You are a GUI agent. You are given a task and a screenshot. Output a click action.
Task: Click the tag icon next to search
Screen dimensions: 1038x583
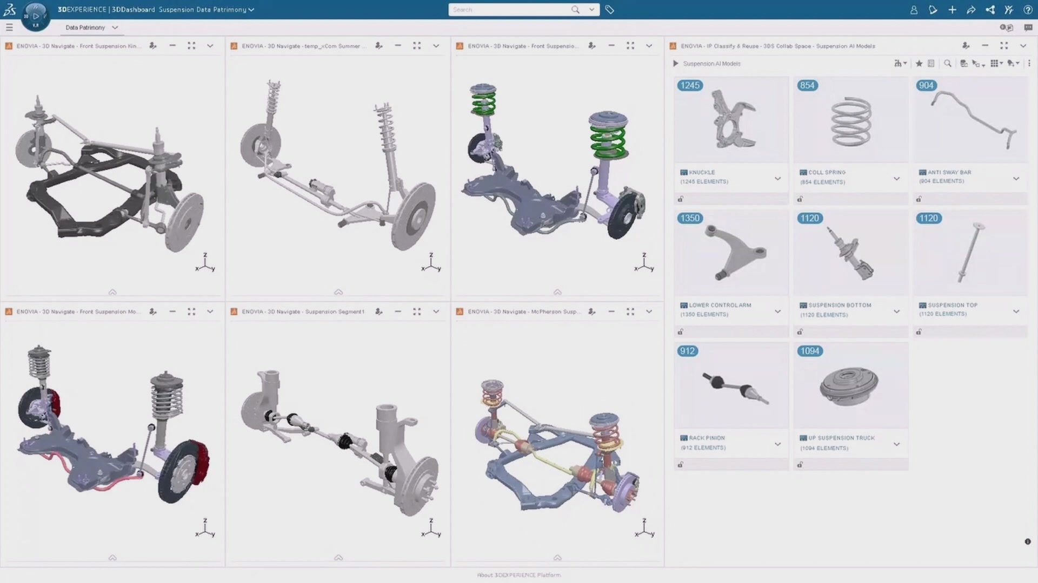point(609,10)
